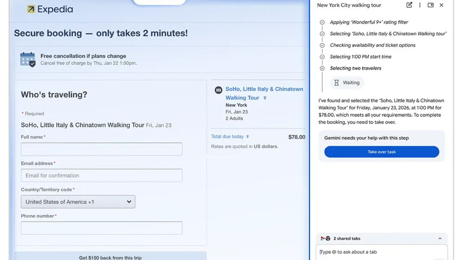Click the new chat edit icon in Gemini panel
The width and height of the screenshot is (462, 260).
(409, 5)
